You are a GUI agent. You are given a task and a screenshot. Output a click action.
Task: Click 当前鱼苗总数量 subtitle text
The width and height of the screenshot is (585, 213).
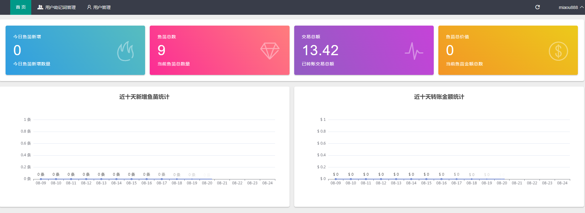174,64
